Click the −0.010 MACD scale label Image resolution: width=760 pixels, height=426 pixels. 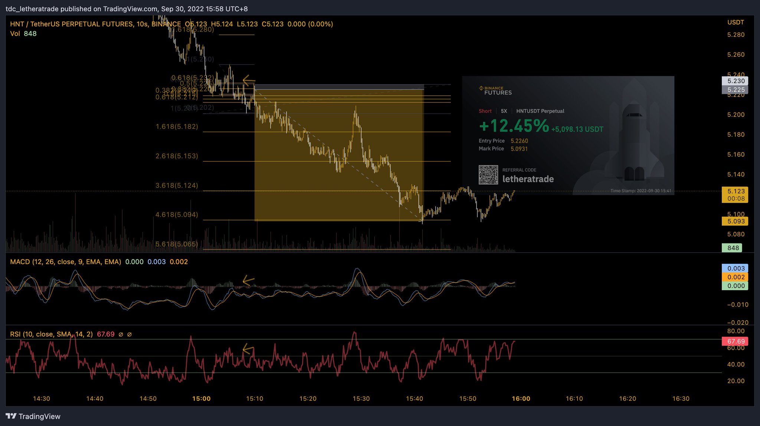point(737,305)
